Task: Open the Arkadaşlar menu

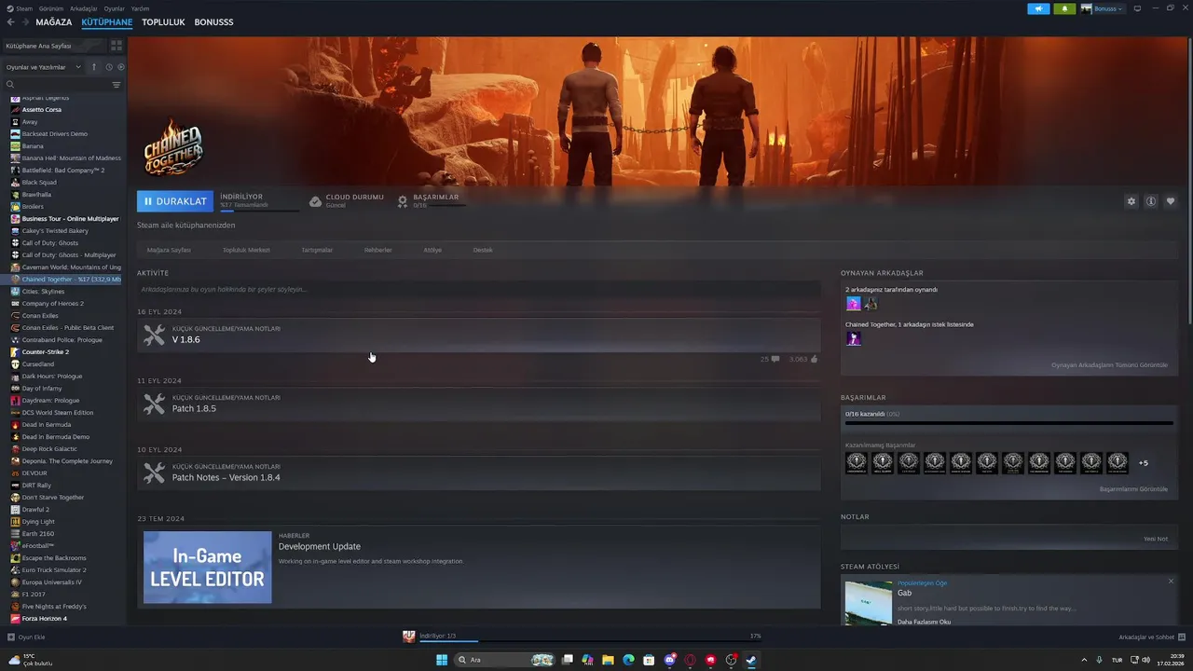Action: coord(84,8)
